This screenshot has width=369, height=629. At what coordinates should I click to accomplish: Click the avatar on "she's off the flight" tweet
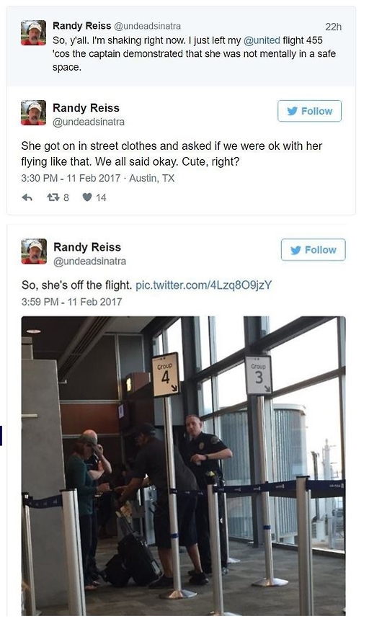34,252
